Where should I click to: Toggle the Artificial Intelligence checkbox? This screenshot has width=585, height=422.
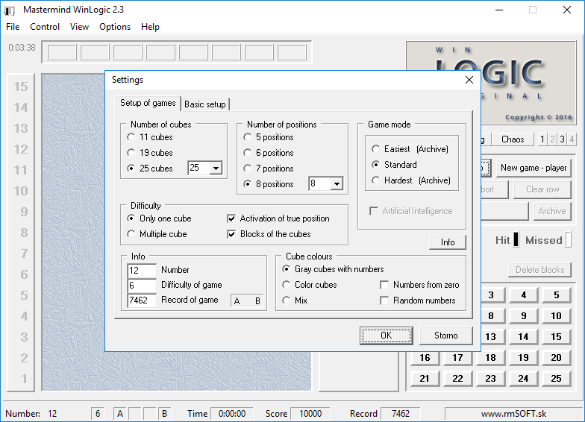pyautogui.click(x=373, y=211)
